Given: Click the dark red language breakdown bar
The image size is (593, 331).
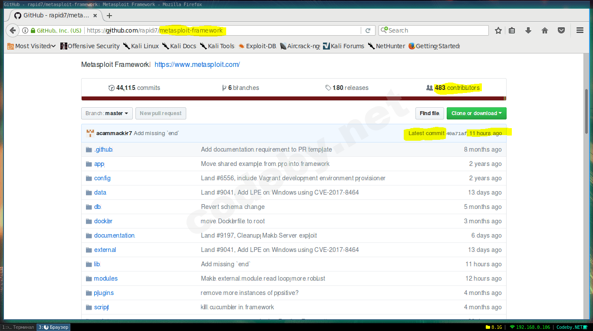Looking at the screenshot, I should (x=293, y=99).
